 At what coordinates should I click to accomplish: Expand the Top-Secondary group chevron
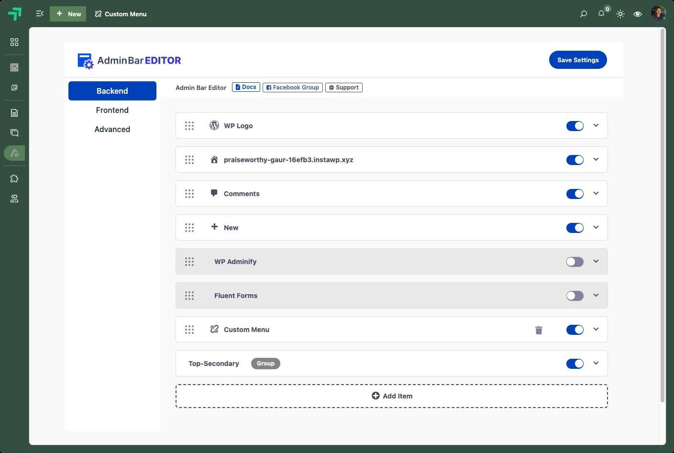coord(596,363)
